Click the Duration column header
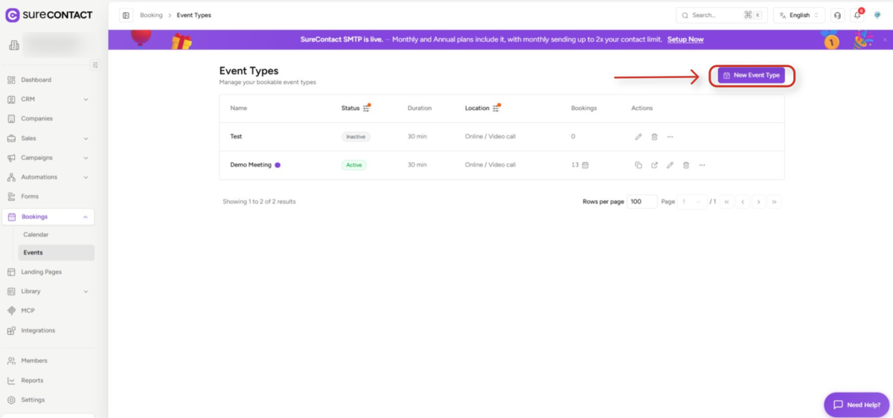893x418 pixels. tap(420, 108)
